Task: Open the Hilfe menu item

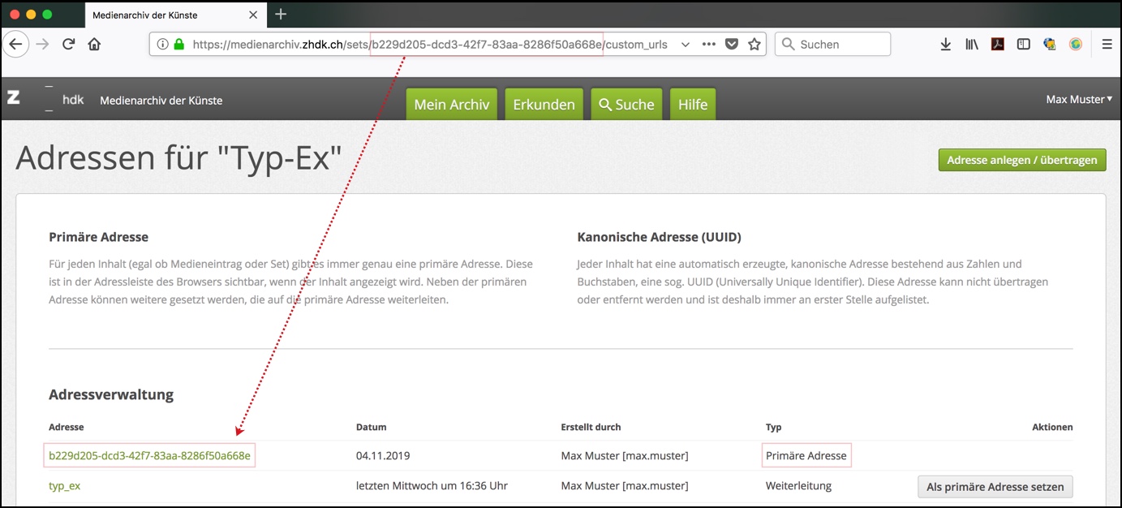Action: [692, 105]
